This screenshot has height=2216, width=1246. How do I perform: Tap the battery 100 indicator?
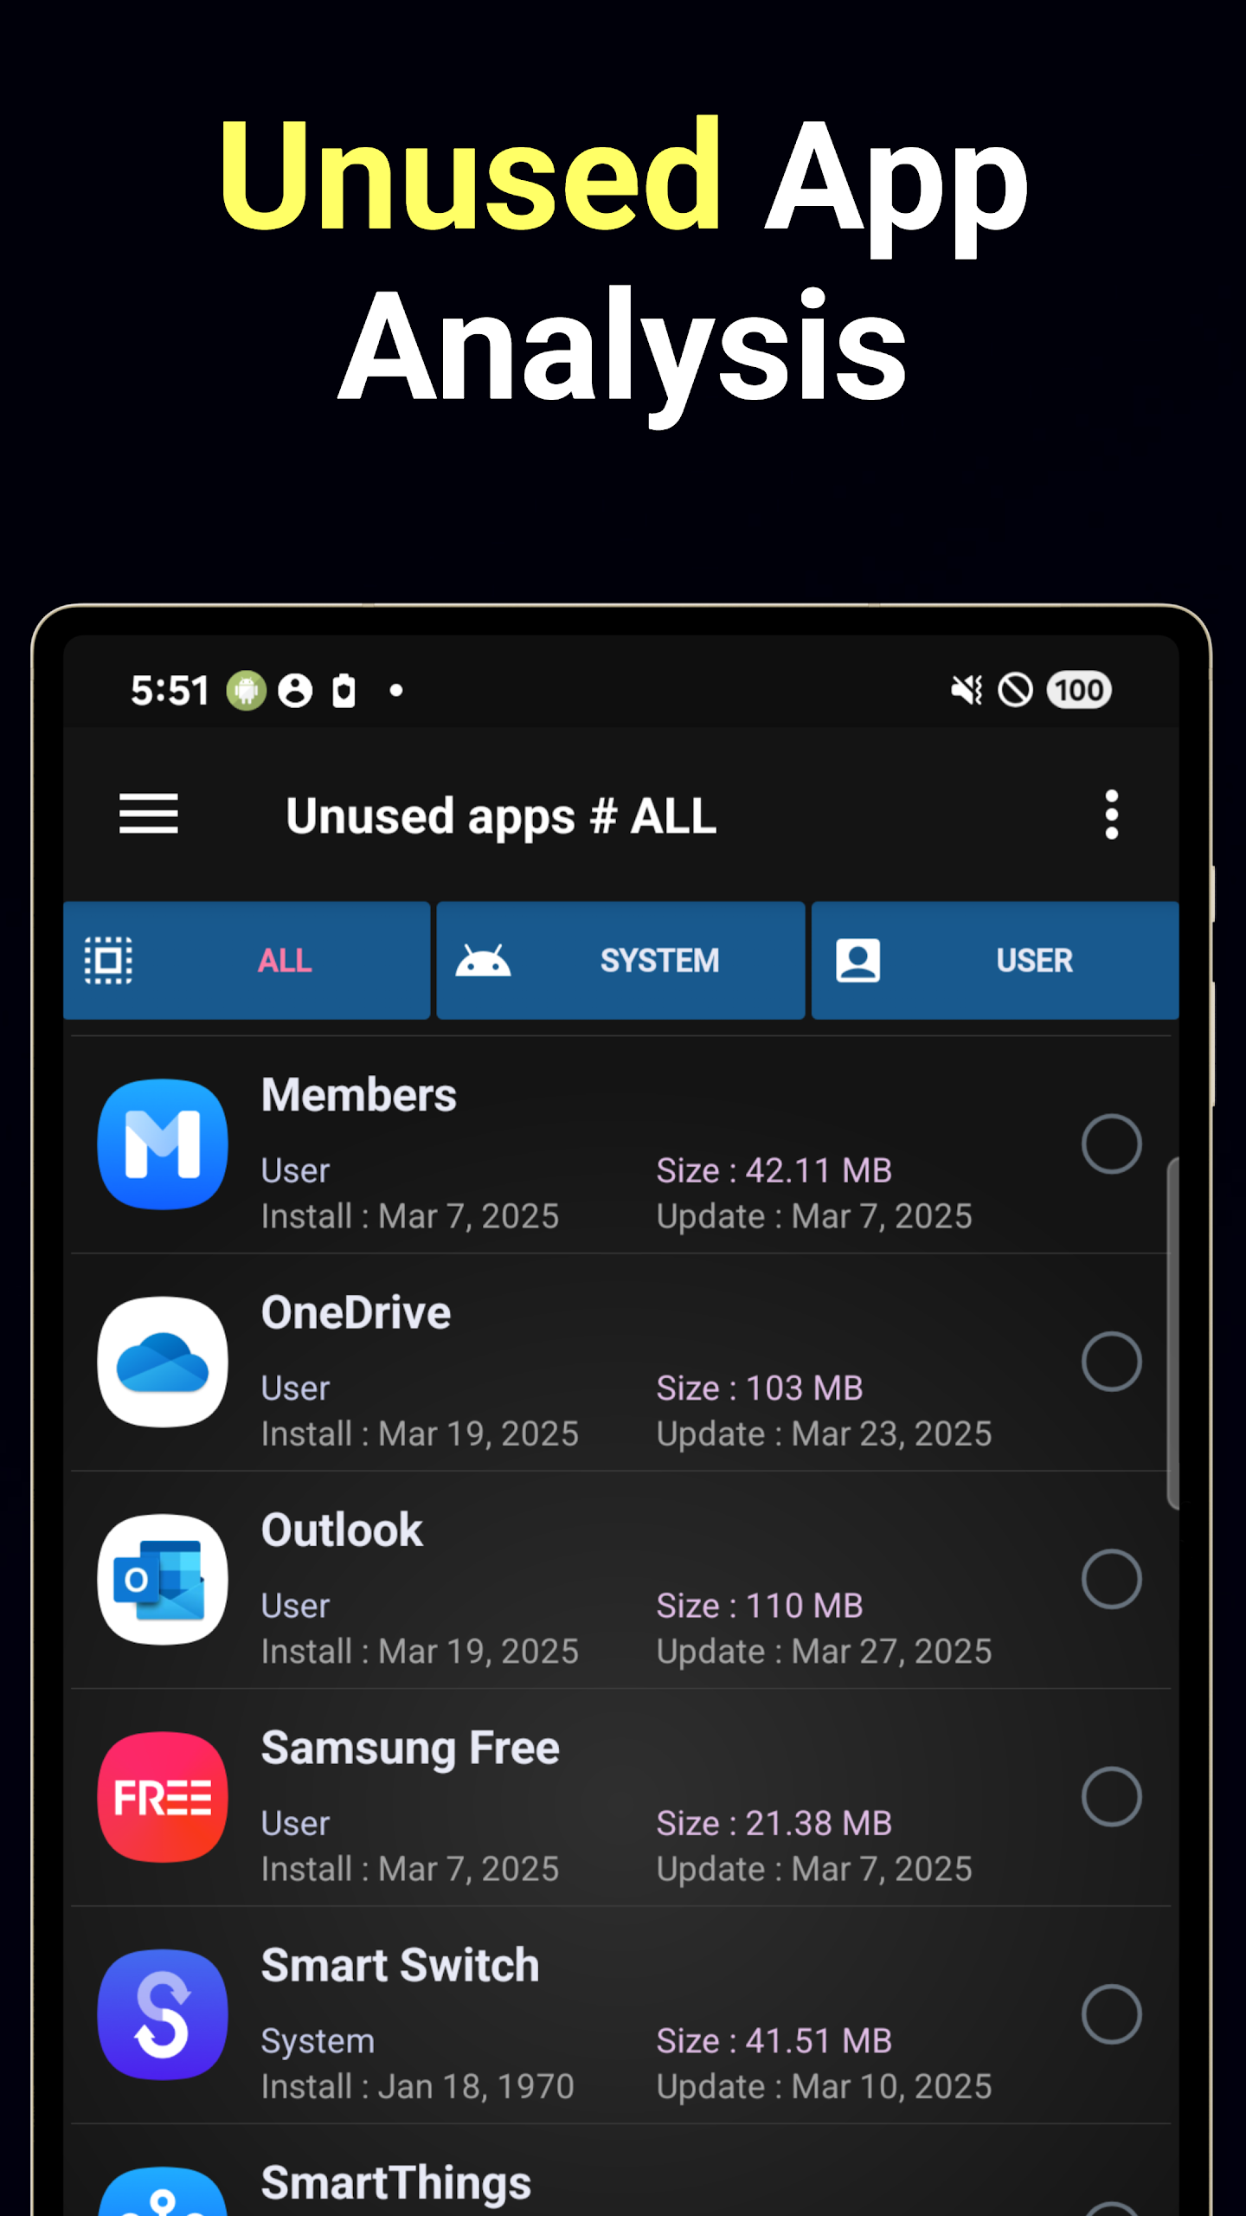tap(1079, 691)
